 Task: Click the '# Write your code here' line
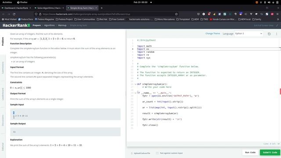tap(157, 87)
